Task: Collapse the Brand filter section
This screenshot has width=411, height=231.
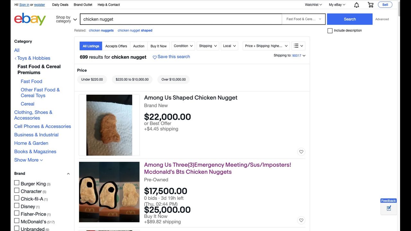Action: [x=68, y=174]
